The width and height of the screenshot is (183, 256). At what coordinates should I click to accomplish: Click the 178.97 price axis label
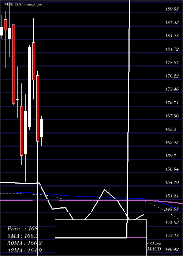coord(172,63)
